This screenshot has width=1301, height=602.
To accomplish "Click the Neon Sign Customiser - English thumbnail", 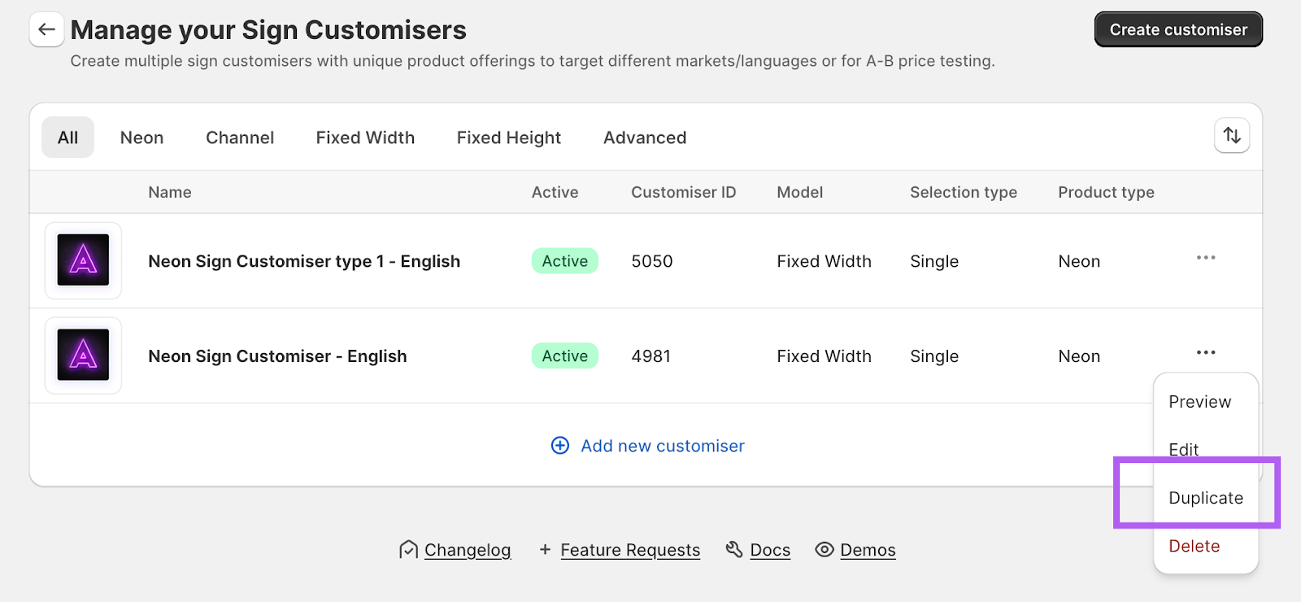I will (x=83, y=356).
